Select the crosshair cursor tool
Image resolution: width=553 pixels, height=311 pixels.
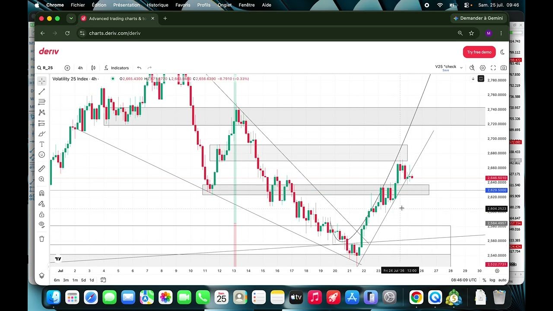[x=42, y=81]
